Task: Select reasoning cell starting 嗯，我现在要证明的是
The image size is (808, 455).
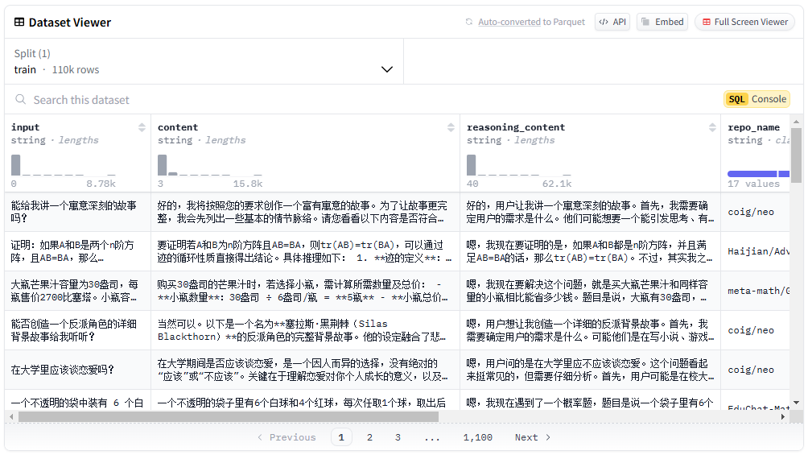Action: [591, 251]
